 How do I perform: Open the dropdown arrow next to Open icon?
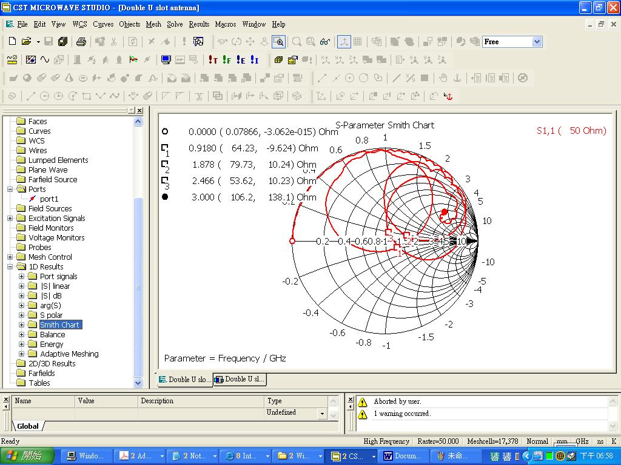[x=38, y=41]
